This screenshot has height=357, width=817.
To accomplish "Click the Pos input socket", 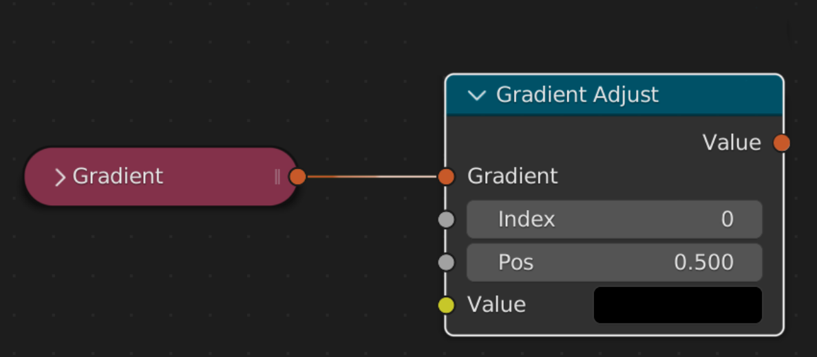I will coord(446,262).
